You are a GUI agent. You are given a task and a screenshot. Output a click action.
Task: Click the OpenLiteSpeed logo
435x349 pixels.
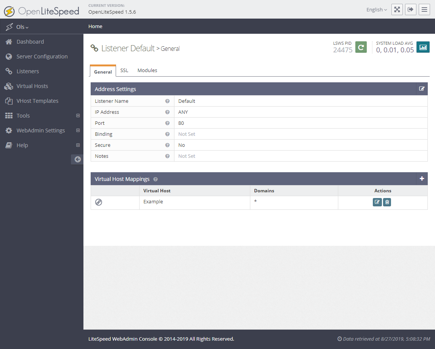coord(42,11)
